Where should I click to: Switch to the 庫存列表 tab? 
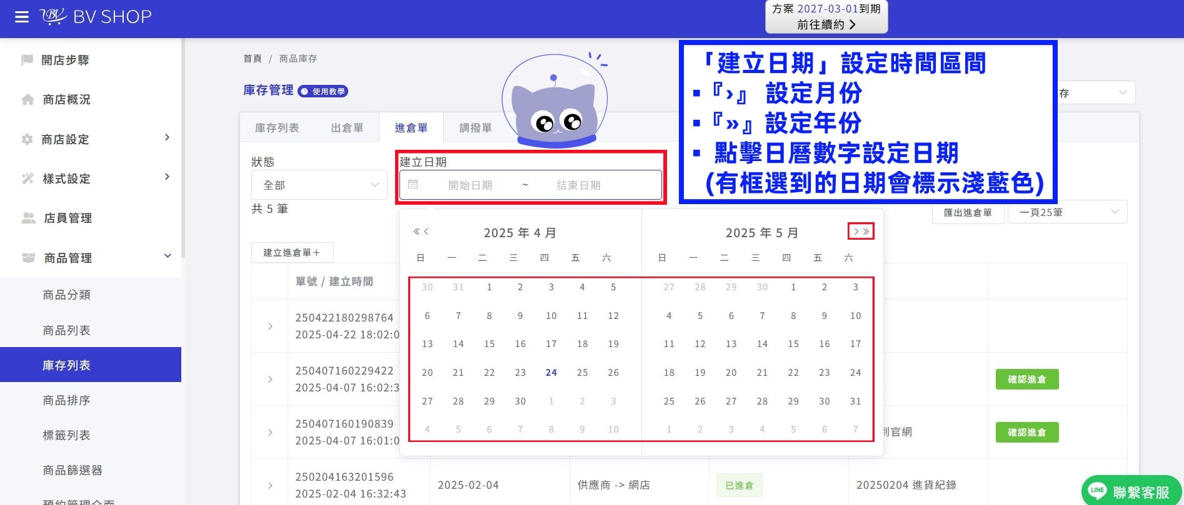click(277, 128)
